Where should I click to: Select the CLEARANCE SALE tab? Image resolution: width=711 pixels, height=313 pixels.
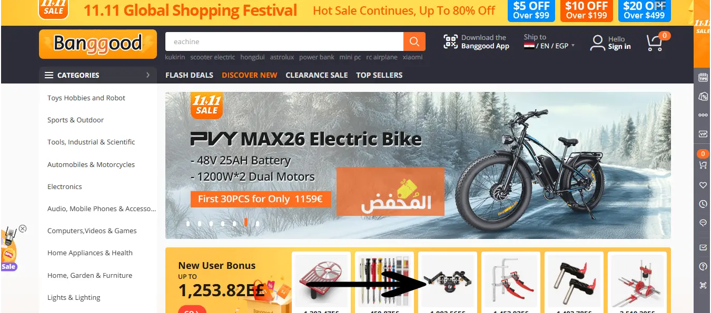click(x=317, y=75)
